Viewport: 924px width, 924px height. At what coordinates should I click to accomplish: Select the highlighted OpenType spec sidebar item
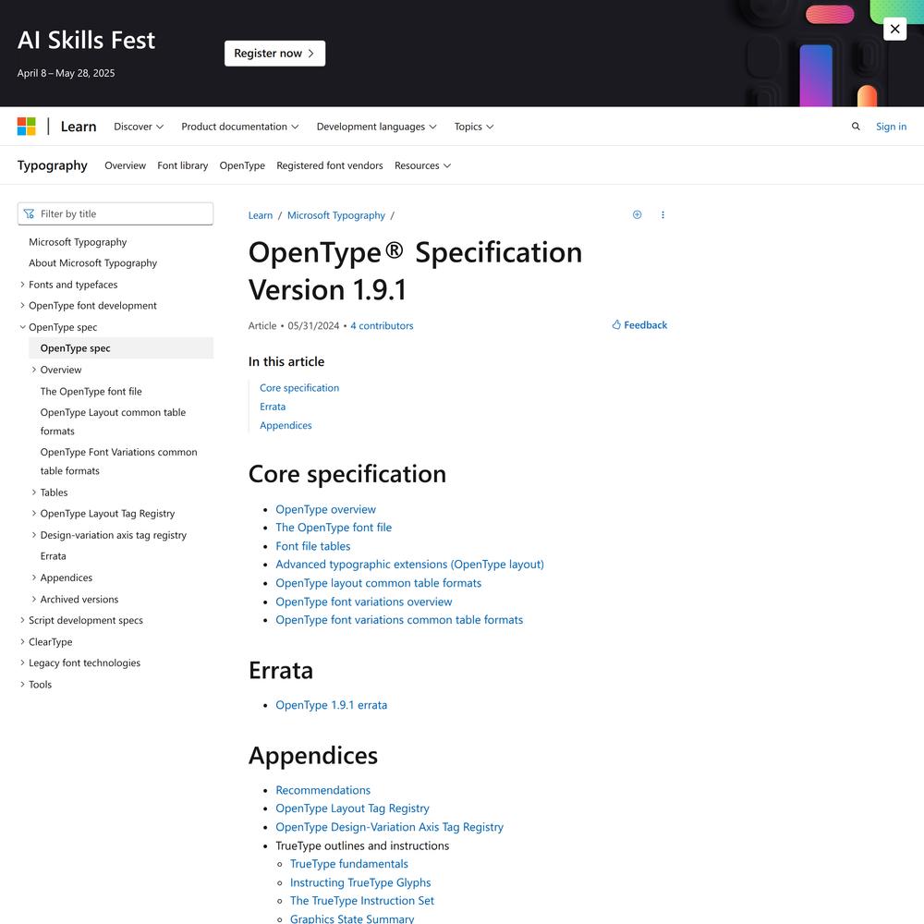(121, 348)
